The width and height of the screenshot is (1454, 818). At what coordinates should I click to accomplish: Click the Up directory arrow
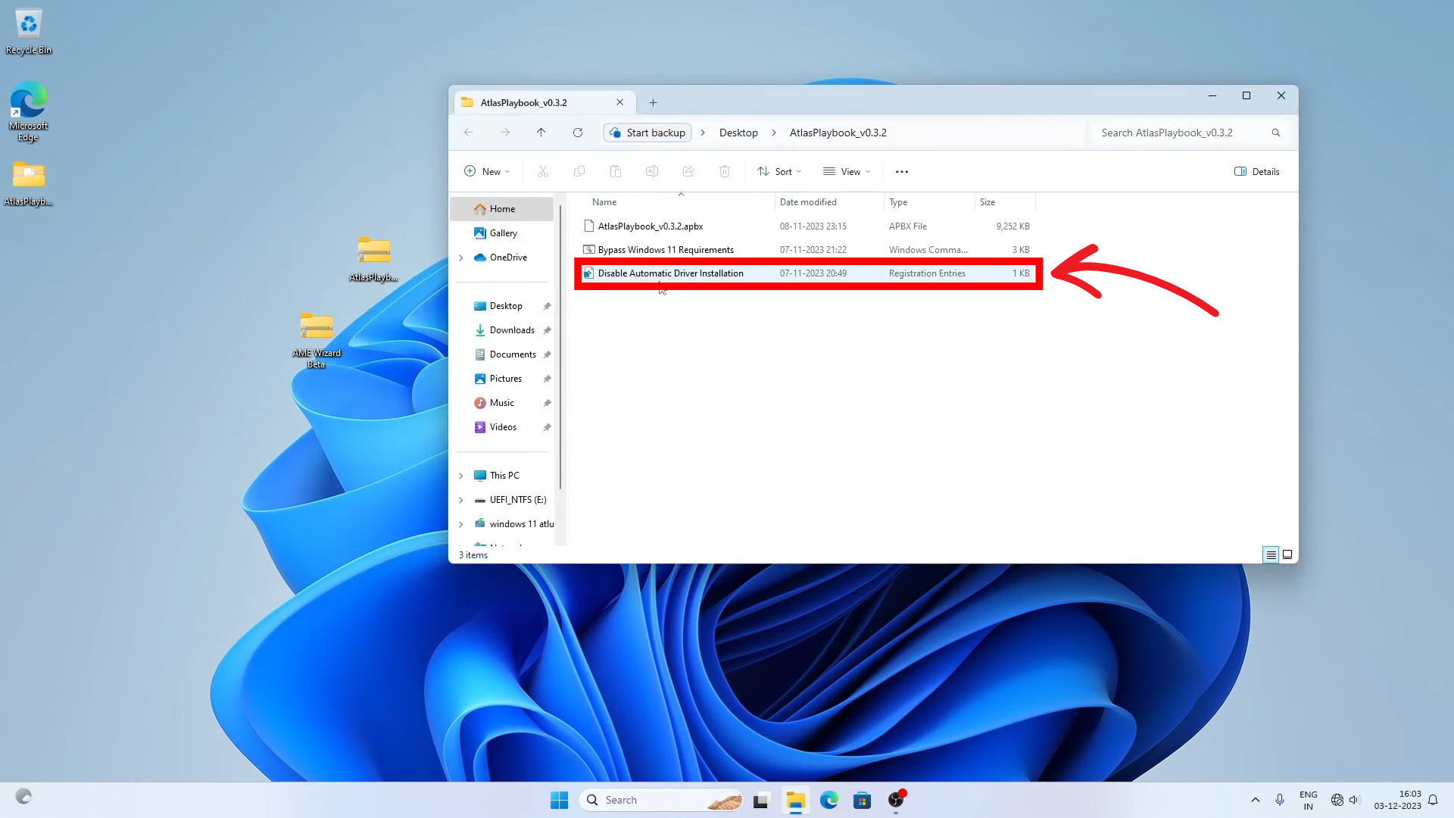541,133
